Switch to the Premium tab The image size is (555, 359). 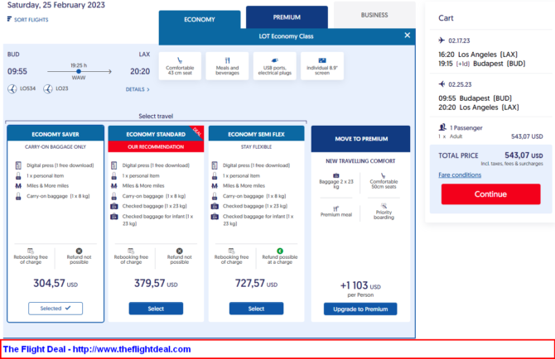click(x=287, y=17)
